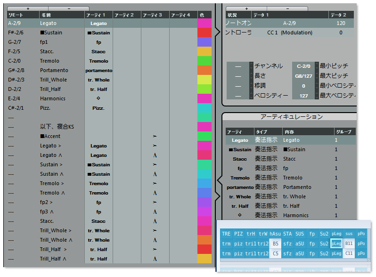Edit the データ 2 value 120
Image resolution: width=376 pixels, height=277 pixels.
point(341,23)
